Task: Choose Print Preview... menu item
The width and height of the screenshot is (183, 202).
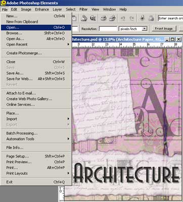Action: pos(36,162)
